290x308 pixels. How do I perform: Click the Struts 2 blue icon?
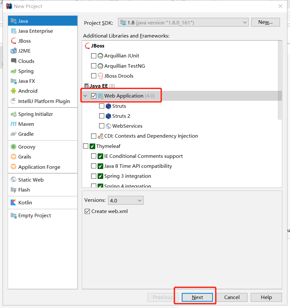click(108, 116)
